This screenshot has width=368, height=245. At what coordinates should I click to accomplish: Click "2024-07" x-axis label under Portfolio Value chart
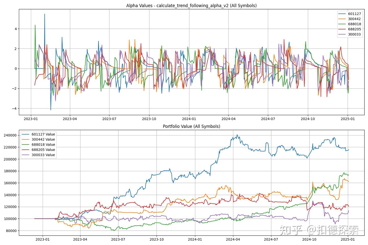point(271,239)
